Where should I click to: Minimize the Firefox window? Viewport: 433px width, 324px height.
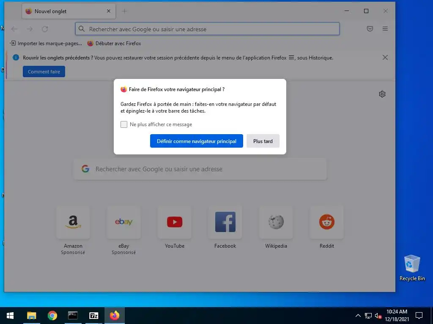347,11
